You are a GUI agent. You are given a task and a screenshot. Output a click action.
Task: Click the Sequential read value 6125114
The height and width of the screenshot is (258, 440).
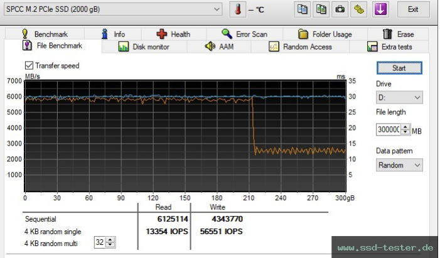[x=173, y=219]
